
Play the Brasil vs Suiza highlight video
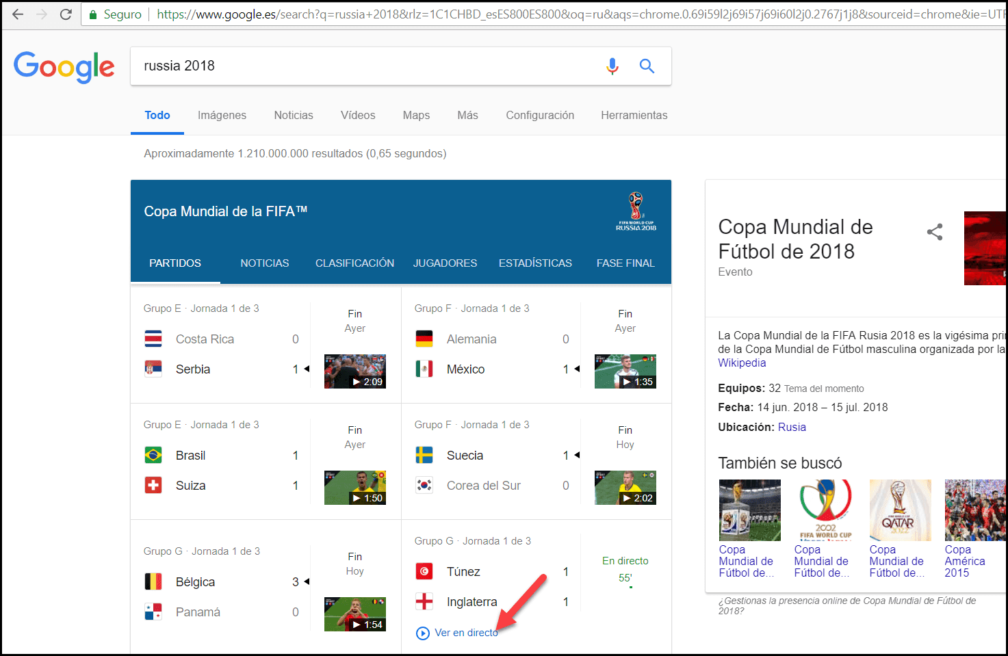point(354,488)
